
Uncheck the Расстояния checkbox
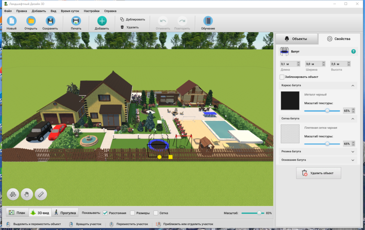[105, 213]
